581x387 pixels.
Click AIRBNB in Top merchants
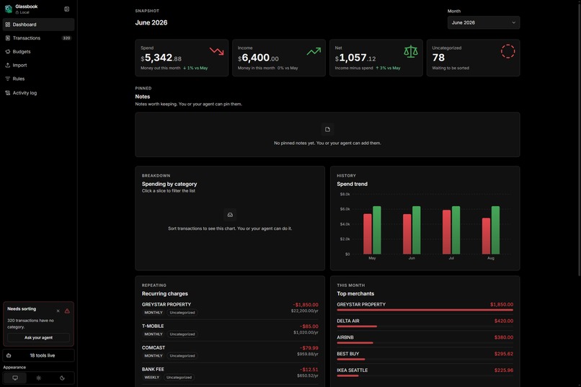click(x=345, y=337)
